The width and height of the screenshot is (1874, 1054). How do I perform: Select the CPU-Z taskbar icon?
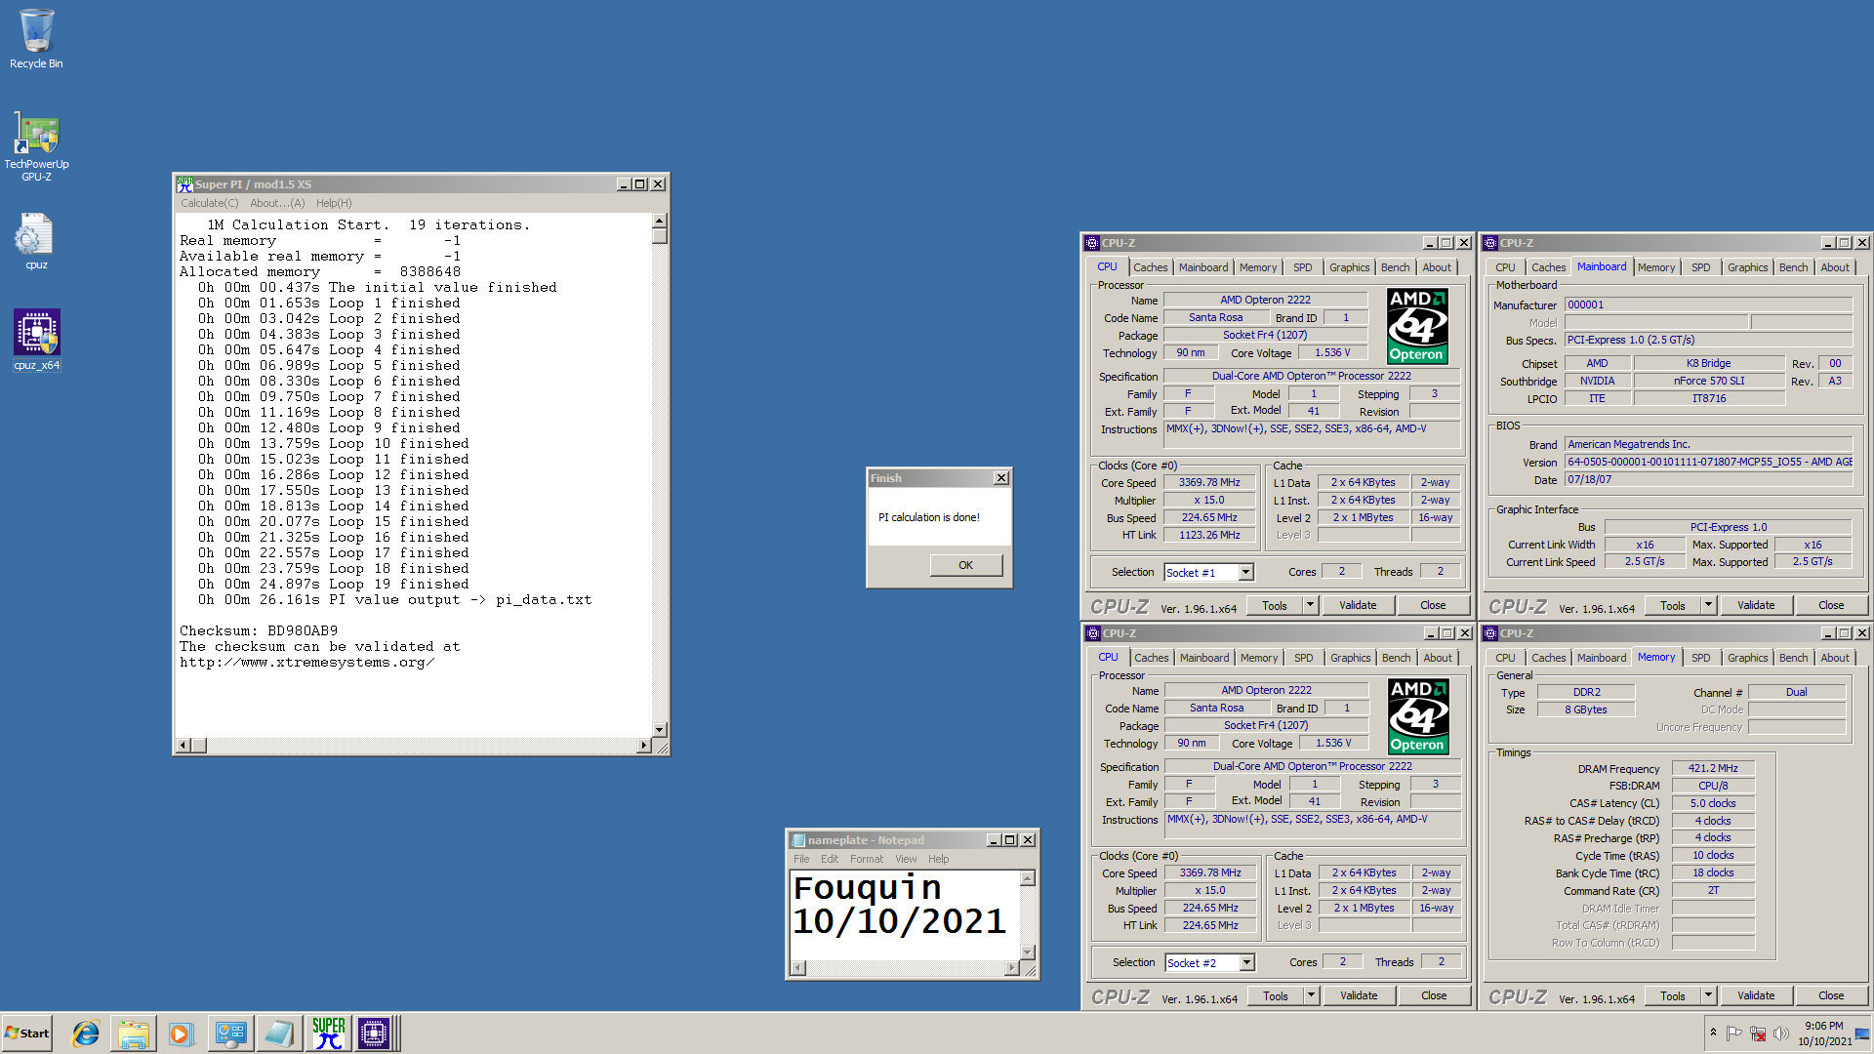pyautogui.click(x=374, y=1034)
